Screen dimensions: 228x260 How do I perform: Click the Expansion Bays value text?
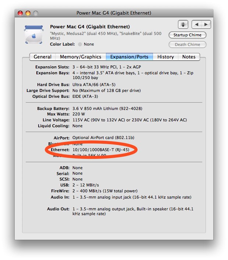[133, 75]
